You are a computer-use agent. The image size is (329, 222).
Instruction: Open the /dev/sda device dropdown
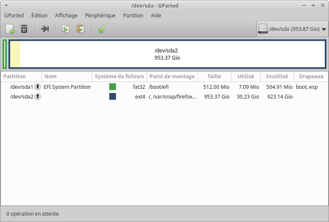tap(292, 29)
